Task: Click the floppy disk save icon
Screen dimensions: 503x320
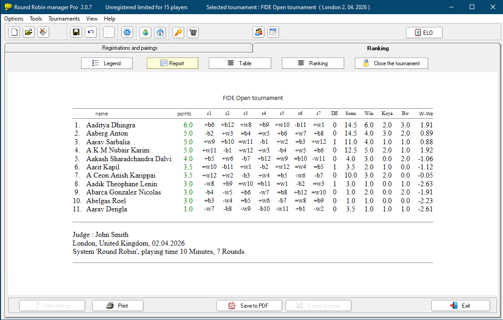Action: 76,32
